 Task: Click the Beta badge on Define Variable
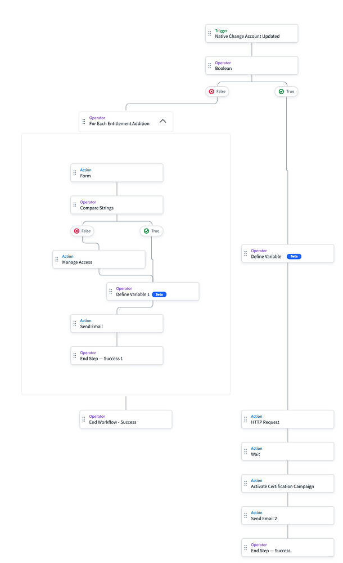tap(294, 256)
